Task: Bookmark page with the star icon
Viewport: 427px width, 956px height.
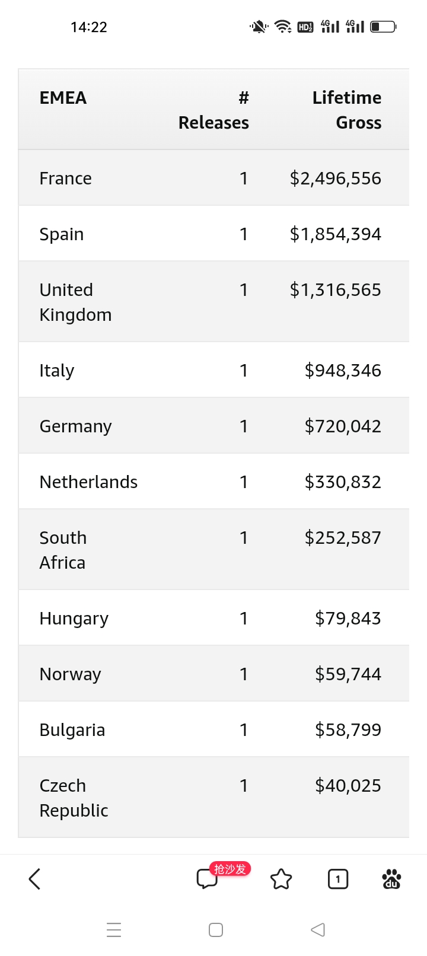Action: pyautogui.click(x=281, y=879)
